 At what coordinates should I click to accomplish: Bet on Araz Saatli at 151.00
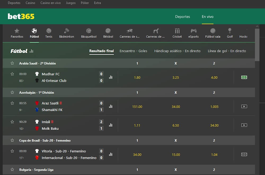pyautogui.click(x=137, y=107)
